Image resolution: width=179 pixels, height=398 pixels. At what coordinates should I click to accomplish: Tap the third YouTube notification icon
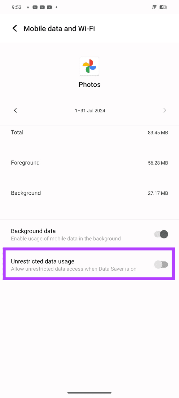(49, 7)
